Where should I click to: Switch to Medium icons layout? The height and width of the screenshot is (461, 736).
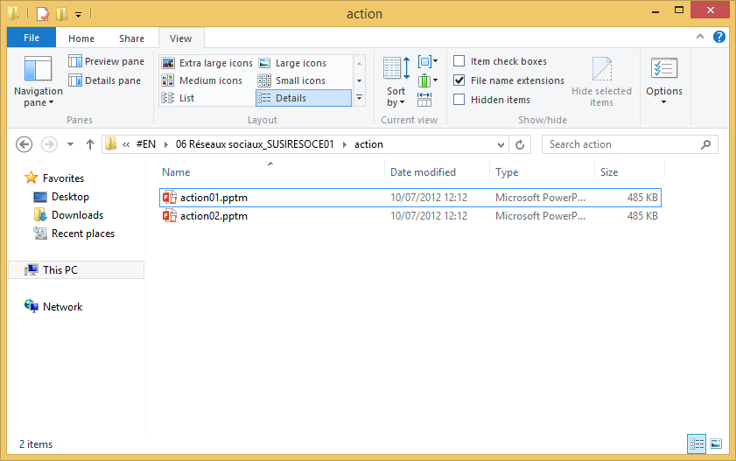click(x=202, y=80)
